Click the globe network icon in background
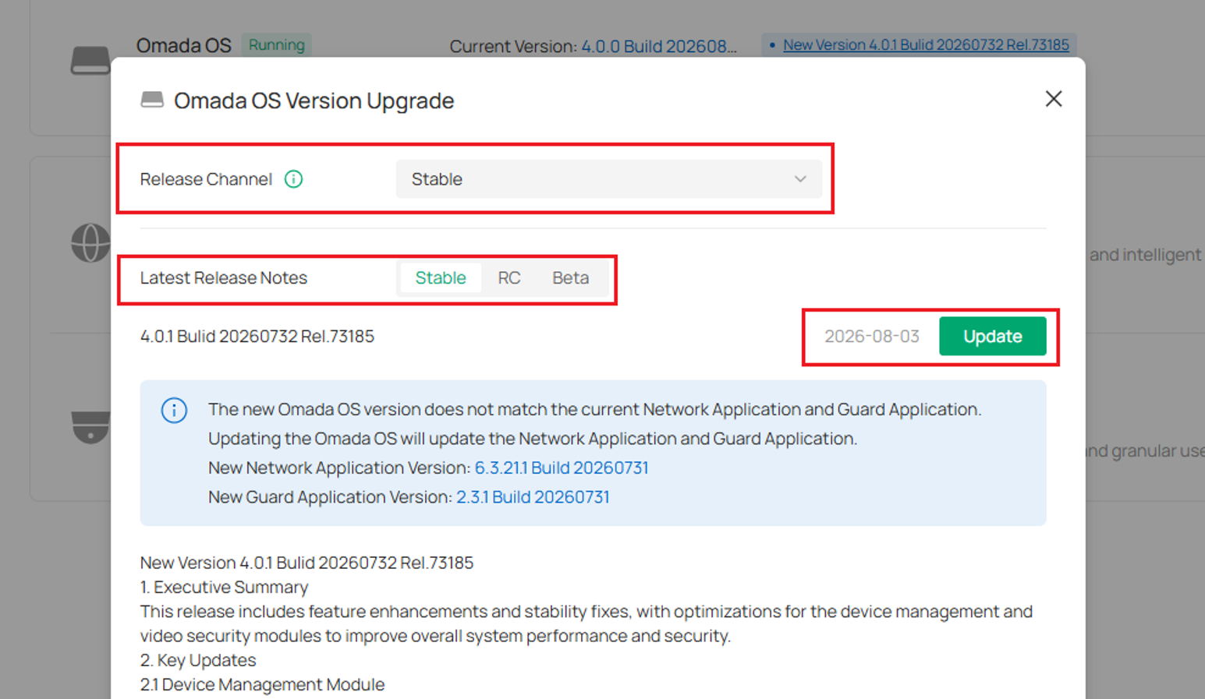This screenshot has width=1205, height=699. [90, 242]
